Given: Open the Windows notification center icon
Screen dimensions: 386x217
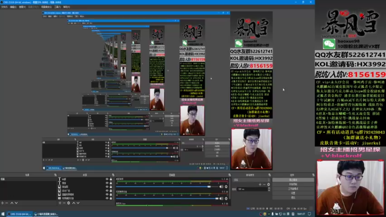Looking at the screenshot, I should 309,214.
